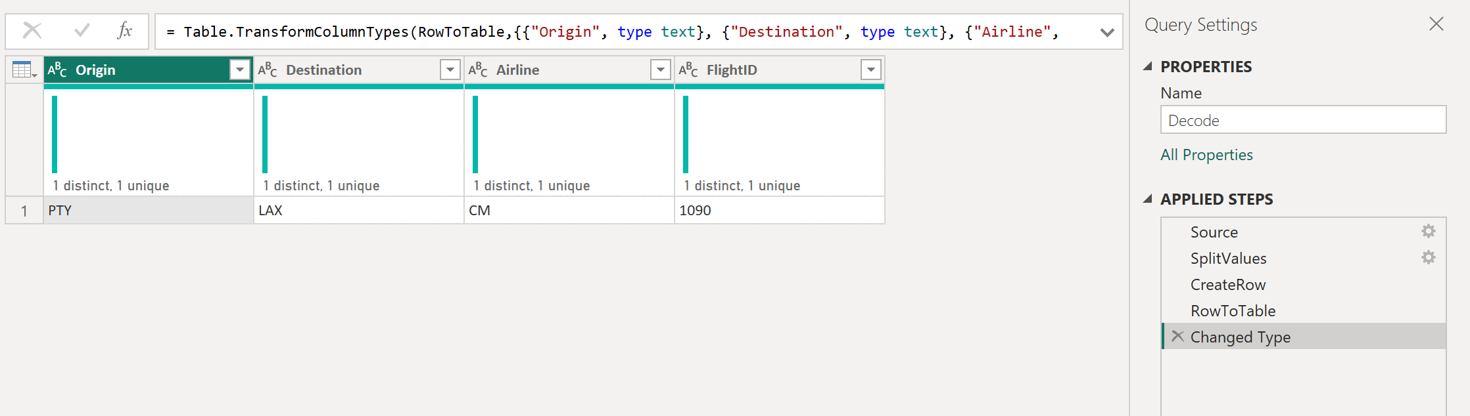This screenshot has width=1470, height=416.
Task: Delete the Changed Type step
Action: [x=1177, y=337]
